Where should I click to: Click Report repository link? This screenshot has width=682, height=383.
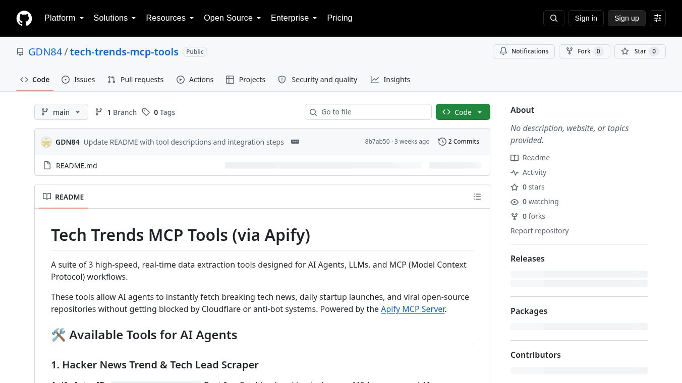pos(540,231)
